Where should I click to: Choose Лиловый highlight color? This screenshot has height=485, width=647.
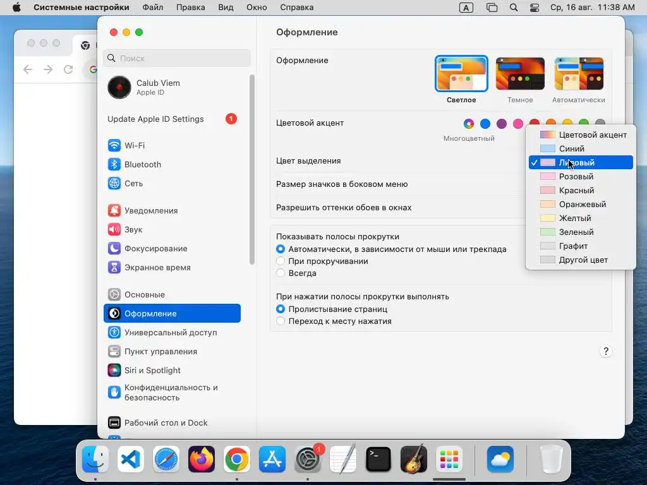[581, 162]
